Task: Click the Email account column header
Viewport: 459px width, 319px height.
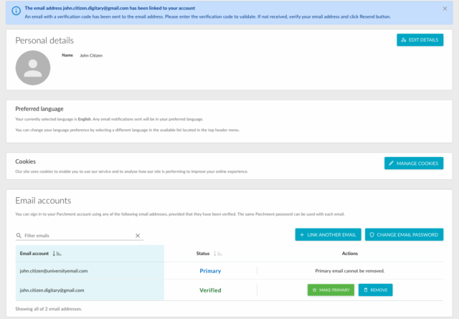Action: [x=34, y=254]
